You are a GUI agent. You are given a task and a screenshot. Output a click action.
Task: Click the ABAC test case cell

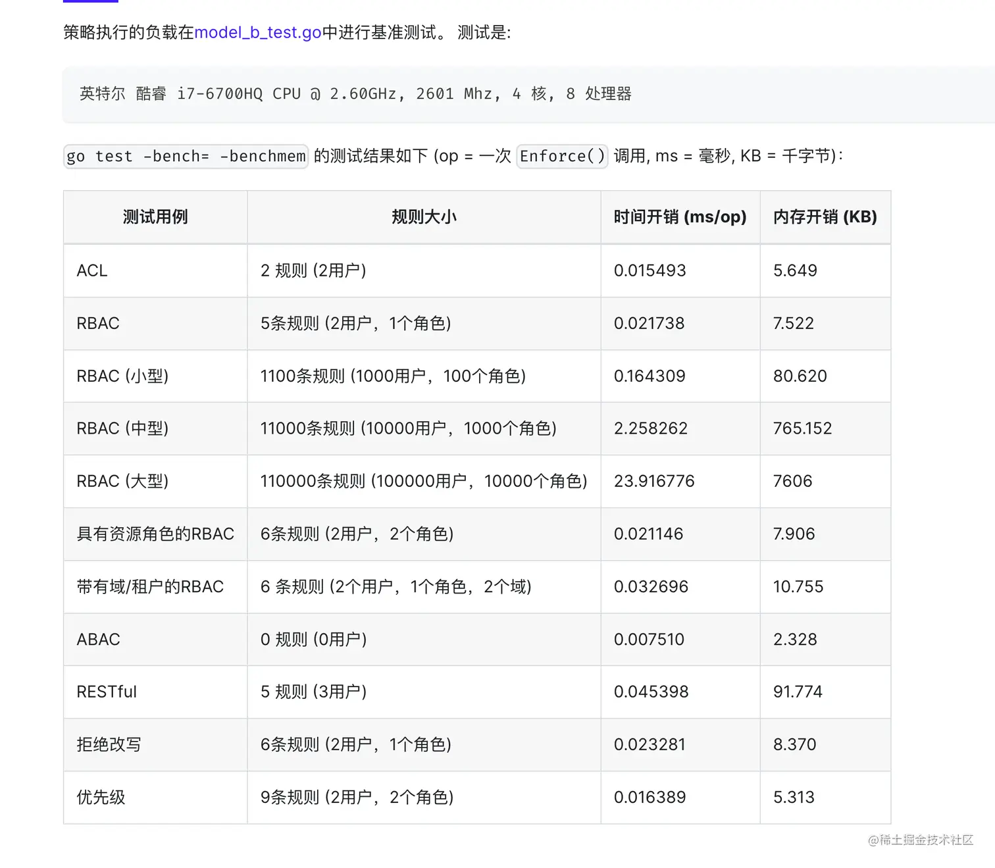(155, 639)
